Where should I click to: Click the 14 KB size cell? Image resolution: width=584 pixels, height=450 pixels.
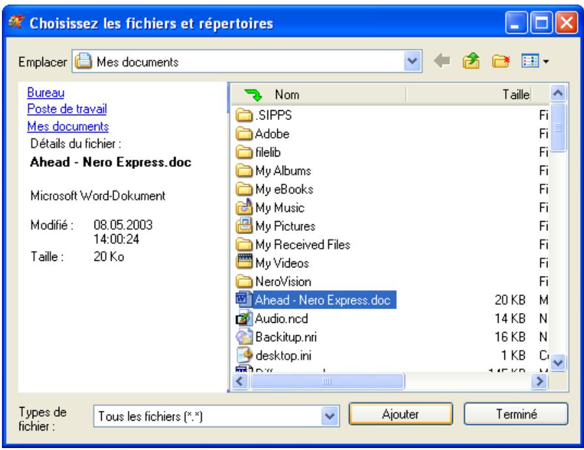click(x=510, y=318)
